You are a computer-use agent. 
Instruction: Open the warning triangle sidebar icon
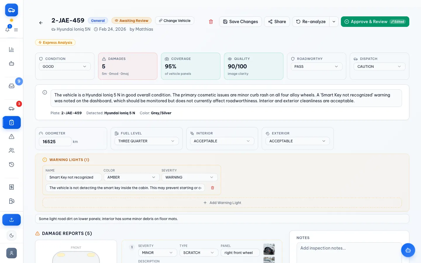click(x=11, y=136)
